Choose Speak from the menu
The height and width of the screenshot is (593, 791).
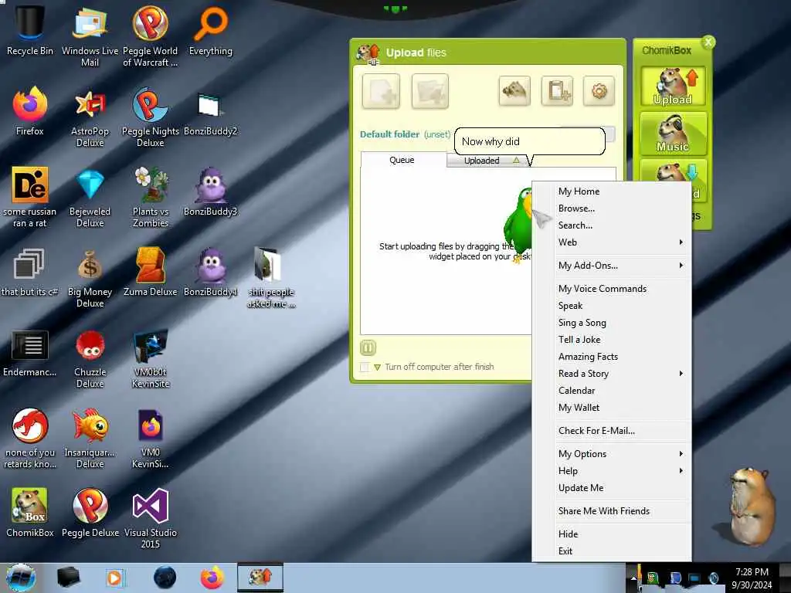click(612, 306)
